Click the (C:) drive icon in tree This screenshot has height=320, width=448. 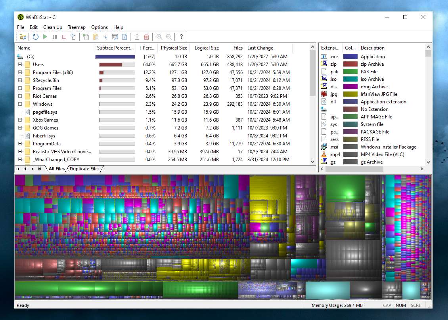[x=20, y=57]
